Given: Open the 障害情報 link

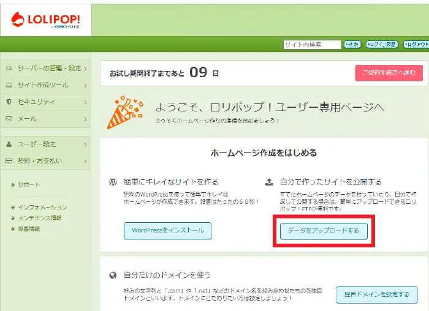Looking at the screenshot, I should pyautogui.click(x=29, y=229).
